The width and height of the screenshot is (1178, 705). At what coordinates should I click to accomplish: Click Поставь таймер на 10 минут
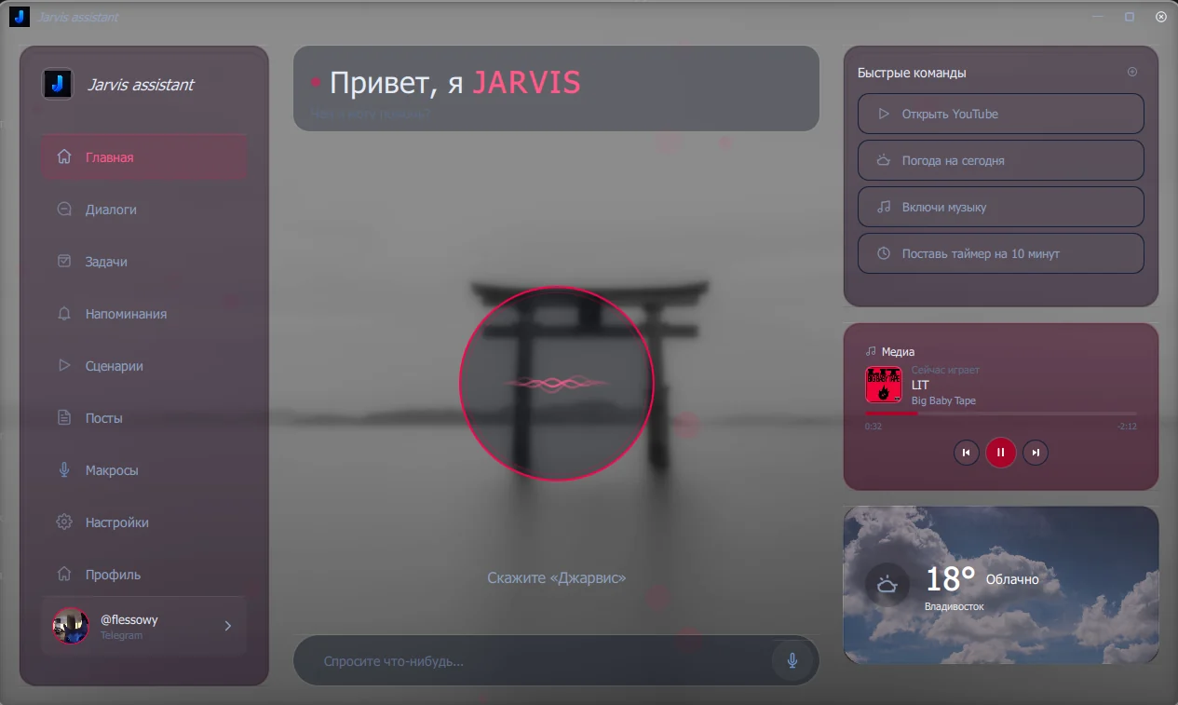tap(1000, 253)
